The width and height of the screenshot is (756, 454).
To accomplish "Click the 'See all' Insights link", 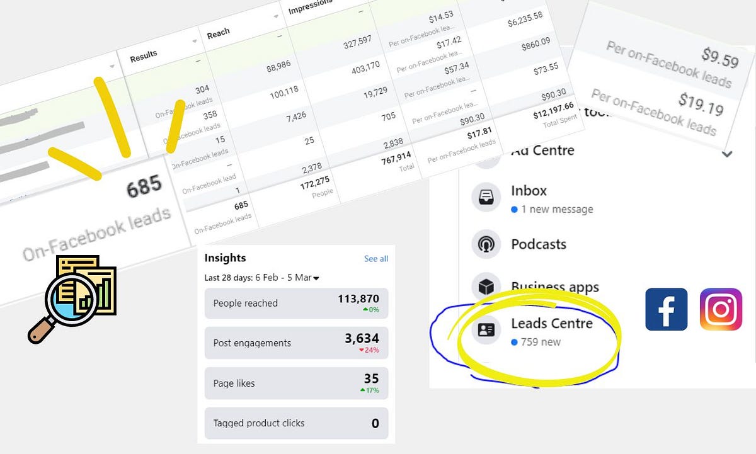I will 376,258.
